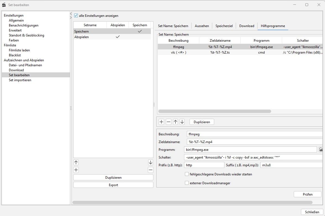The image size is (325, 216).
Task: Move helper program down in list
Action: pyautogui.click(x=182, y=122)
